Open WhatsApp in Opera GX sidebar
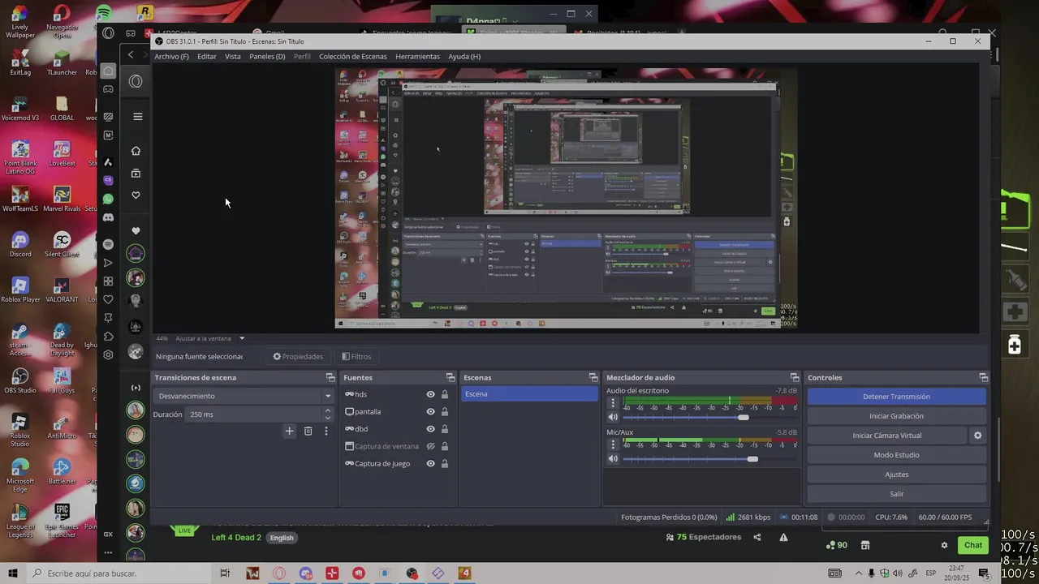The width and height of the screenshot is (1039, 584). (x=108, y=199)
